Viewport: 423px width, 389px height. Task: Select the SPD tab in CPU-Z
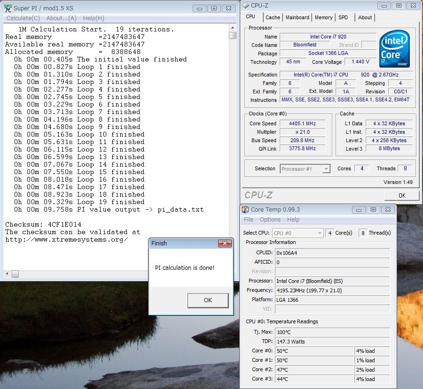click(343, 17)
